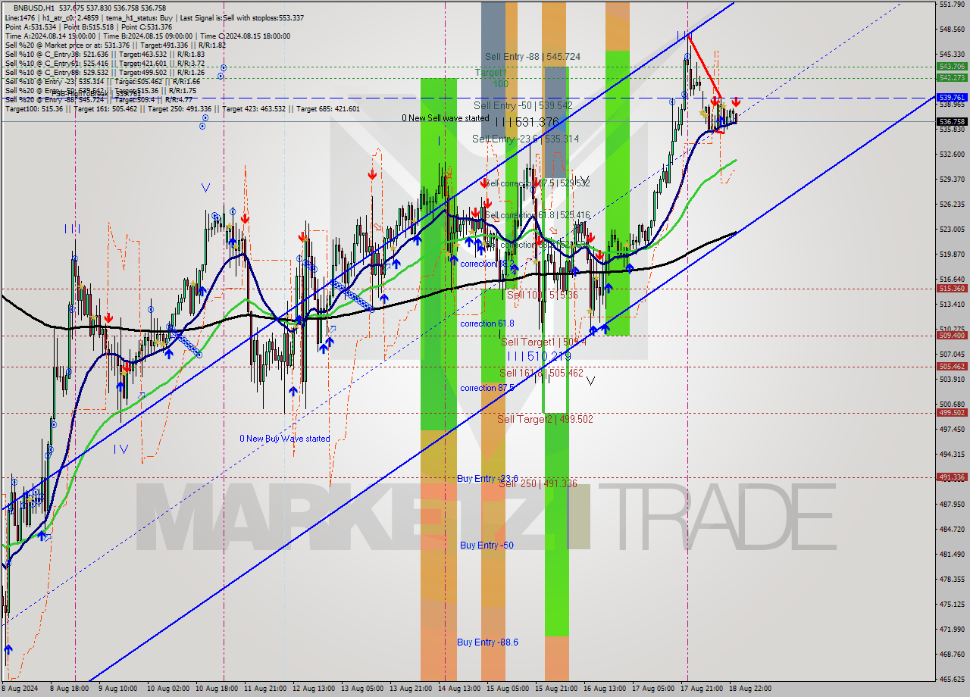Click the green 542.273 price tag
This screenshot has width=970, height=697.
(952, 77)
